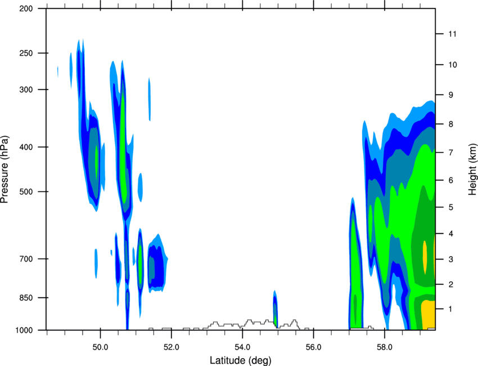The image size is (478, 366).
Task: Click the 850 pressure tick label
Action: tap(26, 298)
